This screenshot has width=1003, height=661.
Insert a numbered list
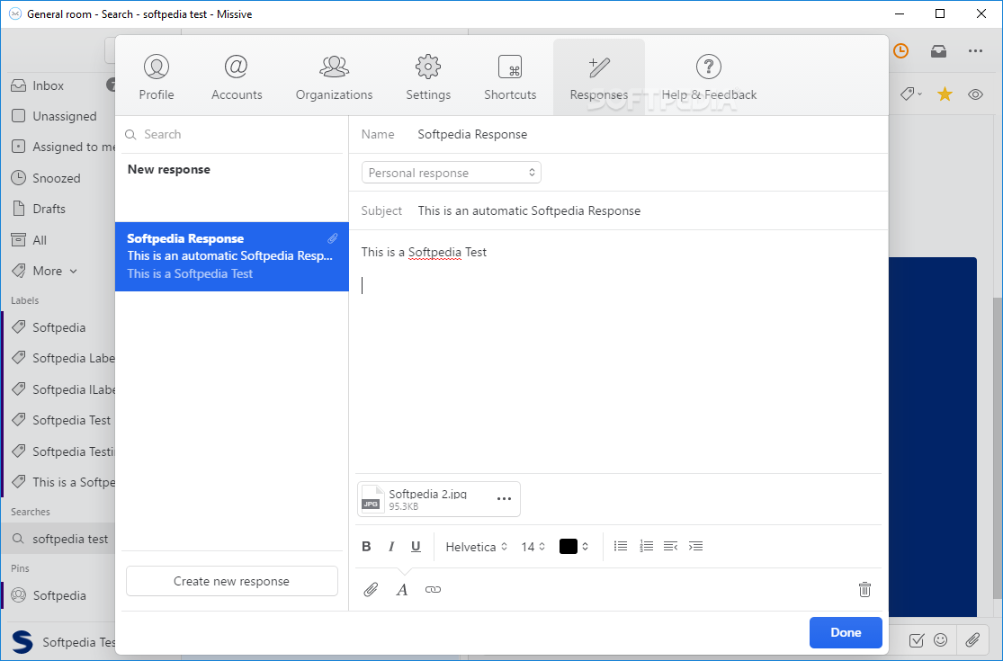pyautogui.click(x=646, y=546)
